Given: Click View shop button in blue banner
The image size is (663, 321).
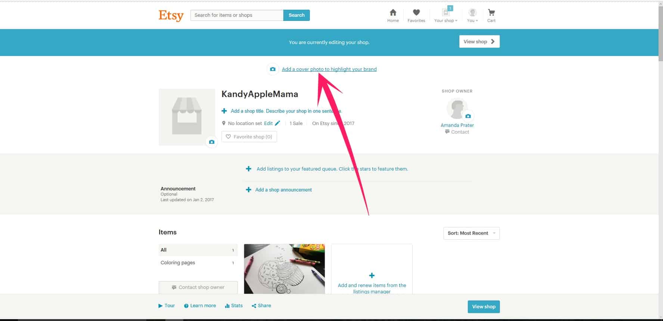Looking at the screenshot, I should [x=479, y=41].
